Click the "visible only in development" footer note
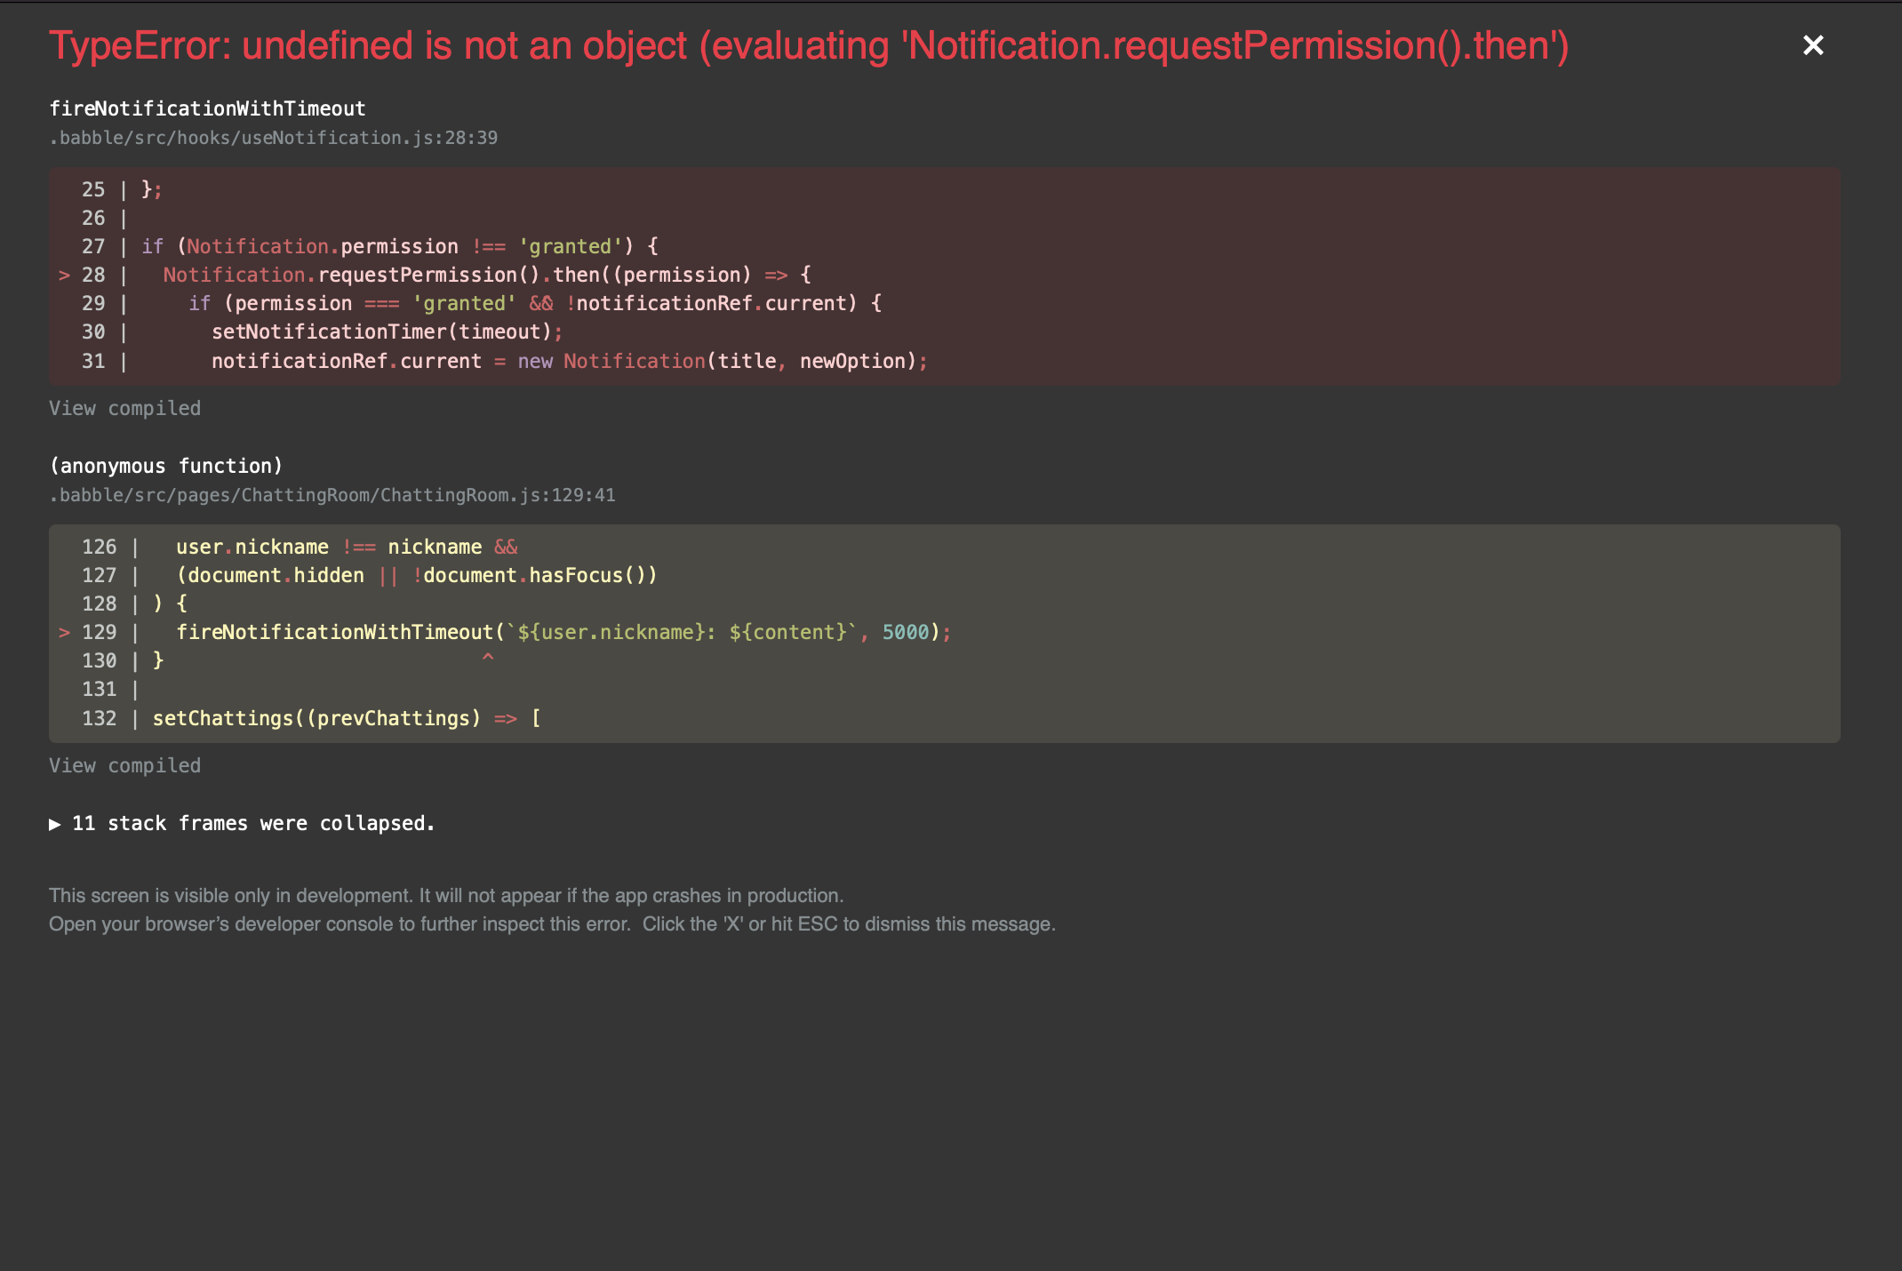The width and height of the screenshot is (1902, 1271). [x=446, y=895]
